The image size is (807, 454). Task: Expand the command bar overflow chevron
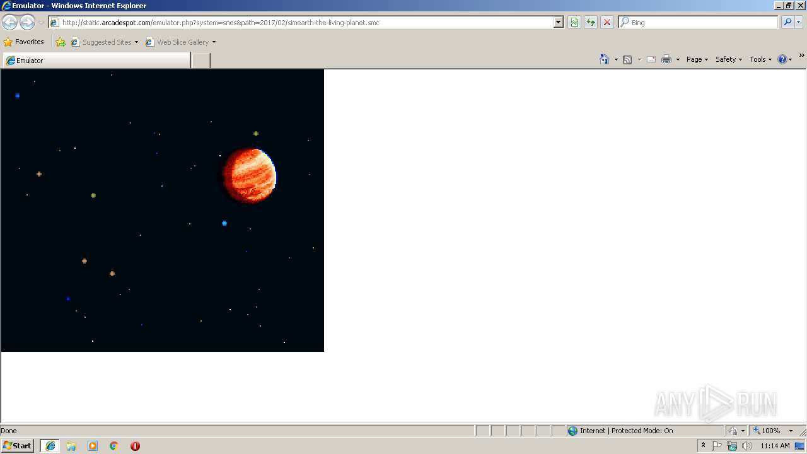801,56
